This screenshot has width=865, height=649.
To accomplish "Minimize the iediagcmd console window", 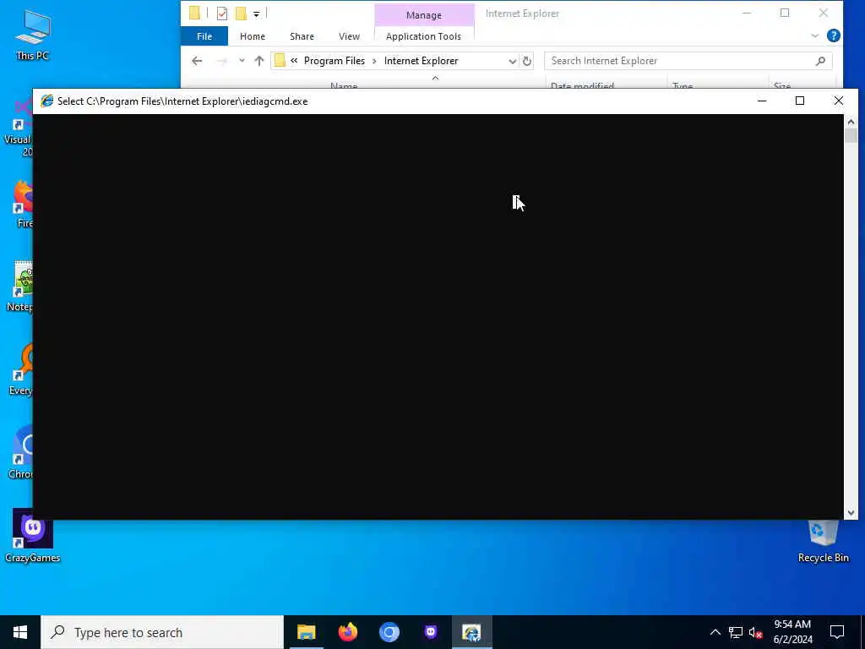I will [762, 101].
